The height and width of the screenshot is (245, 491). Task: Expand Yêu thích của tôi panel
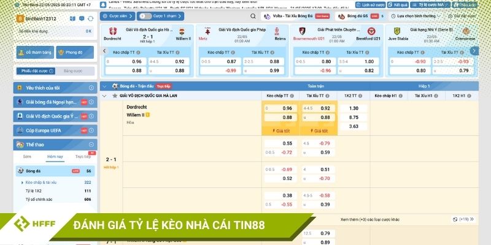[55, 88]
